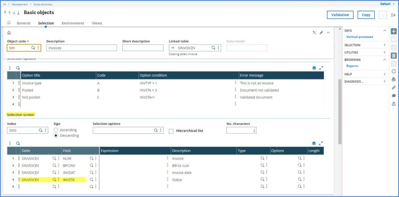The image size is (399, 197).
Task: Open the Default dropdown at top right
Action: coord(387,4)
